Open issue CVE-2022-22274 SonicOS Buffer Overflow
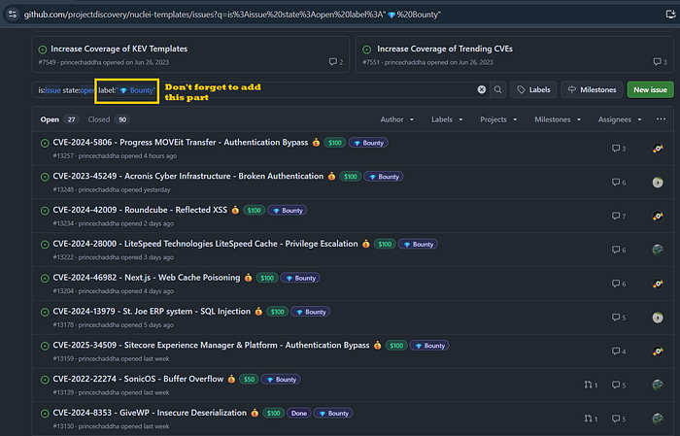680x436 pixels. pyautogui.click(x=138, y=380)
